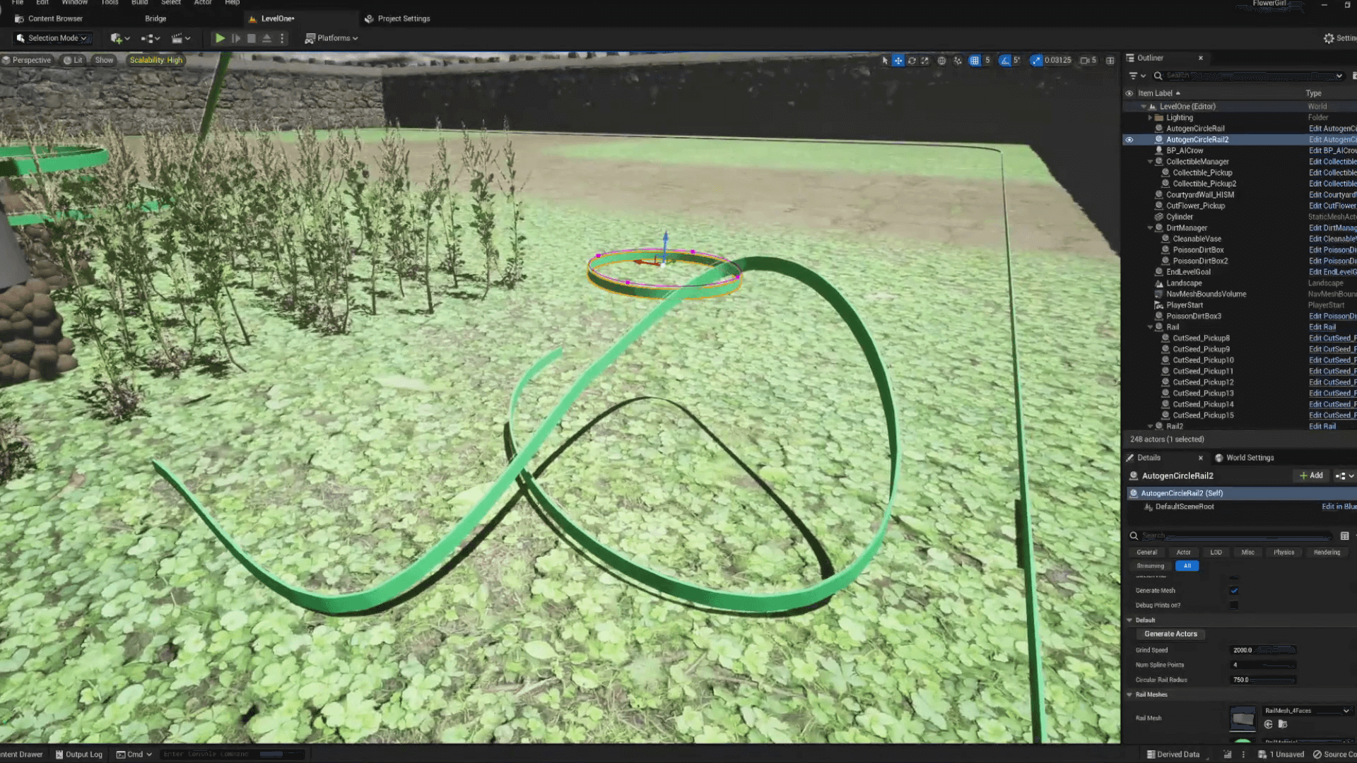The height and width of the screenshot is (763, 1357).
Task: Open the Selection Mode dropdown
Action: tap(52, 38)
